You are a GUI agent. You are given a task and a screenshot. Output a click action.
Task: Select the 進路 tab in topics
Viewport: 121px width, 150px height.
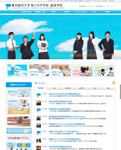tap(108, 88)
